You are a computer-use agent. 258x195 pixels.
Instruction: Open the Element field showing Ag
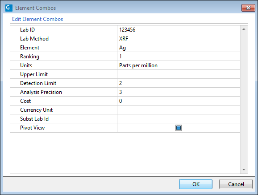pyautogui.click(x=179, y=48)
